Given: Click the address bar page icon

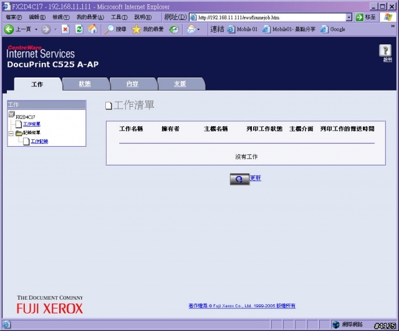Looking at the screenshot, I should click(x=193, y=17).
